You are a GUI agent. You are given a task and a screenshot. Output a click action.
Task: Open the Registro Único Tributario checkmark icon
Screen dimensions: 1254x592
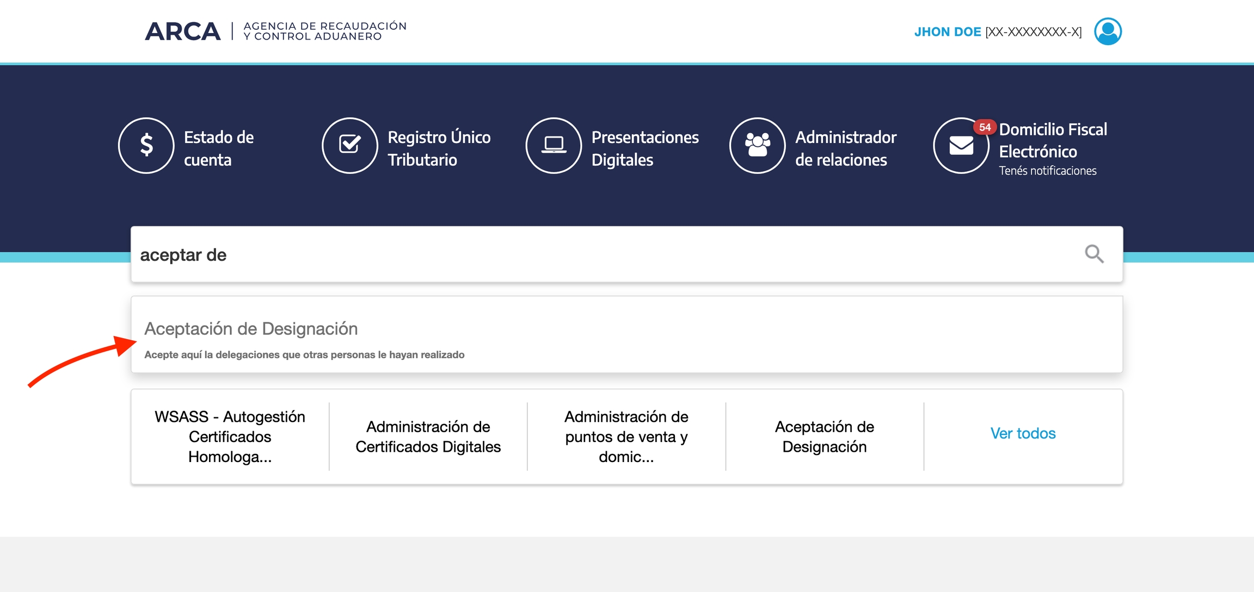click(350, 145)
